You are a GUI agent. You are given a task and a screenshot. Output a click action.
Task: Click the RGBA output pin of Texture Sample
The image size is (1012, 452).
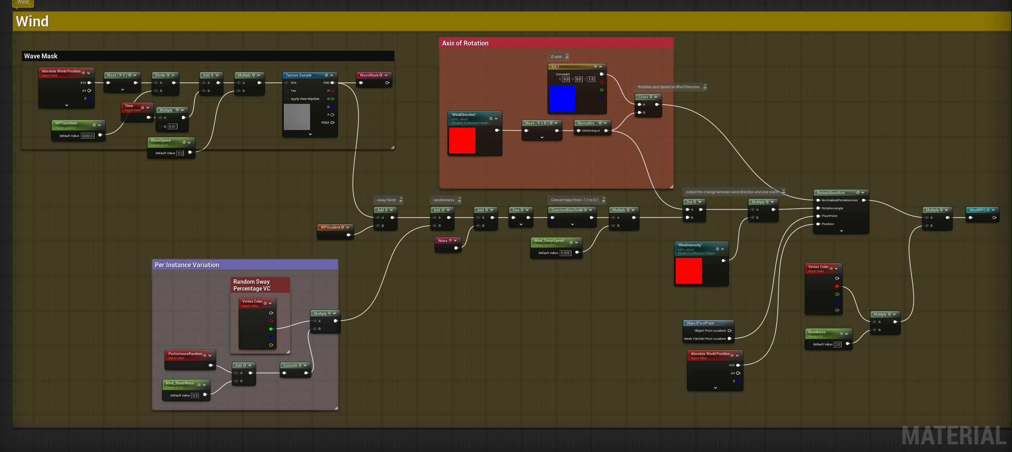[332, 123]
